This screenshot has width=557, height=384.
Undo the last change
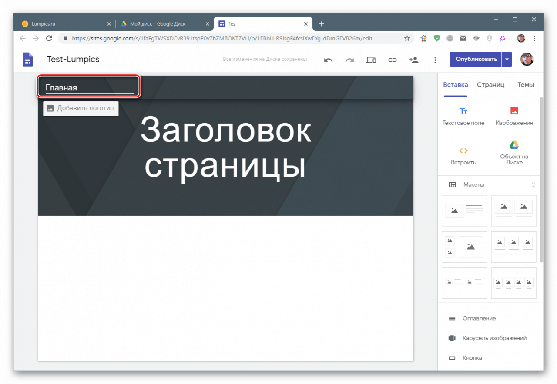(328, 60)
